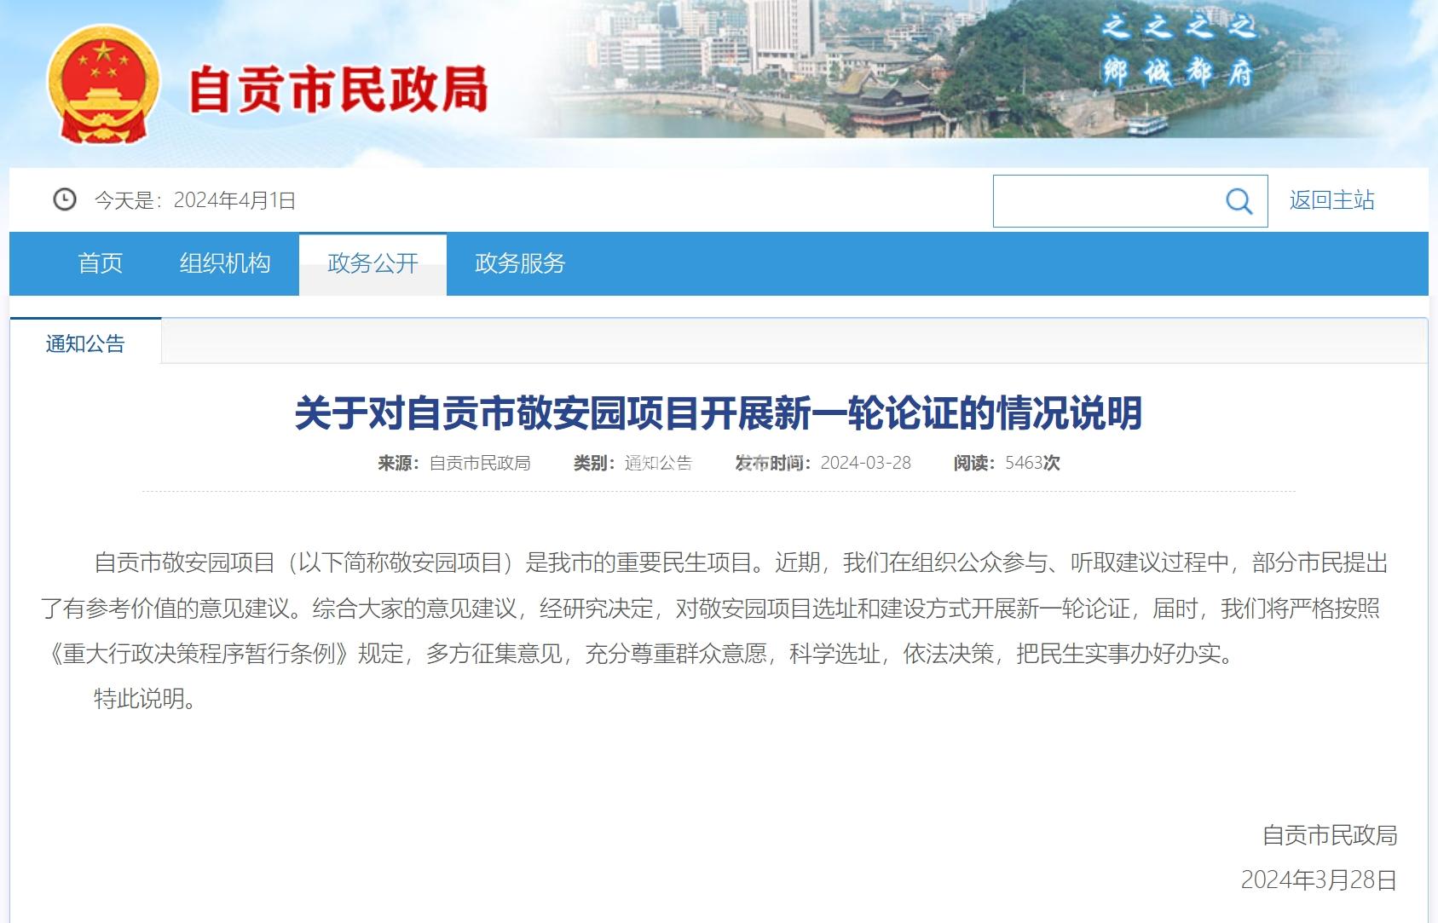This screenshot has height=923, width=1438.
Task: Open the 组织机构 menu item
Action: click(x=225, y=263)
